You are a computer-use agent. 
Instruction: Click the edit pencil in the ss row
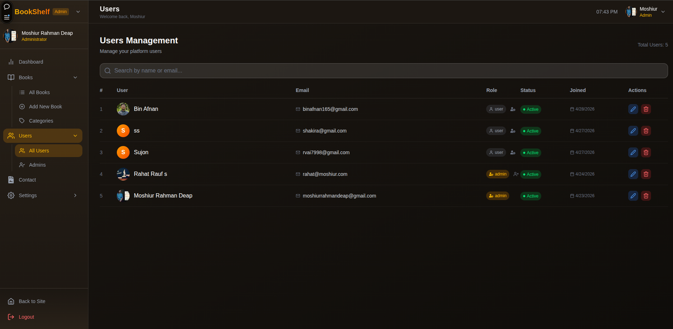coord(633,131)
